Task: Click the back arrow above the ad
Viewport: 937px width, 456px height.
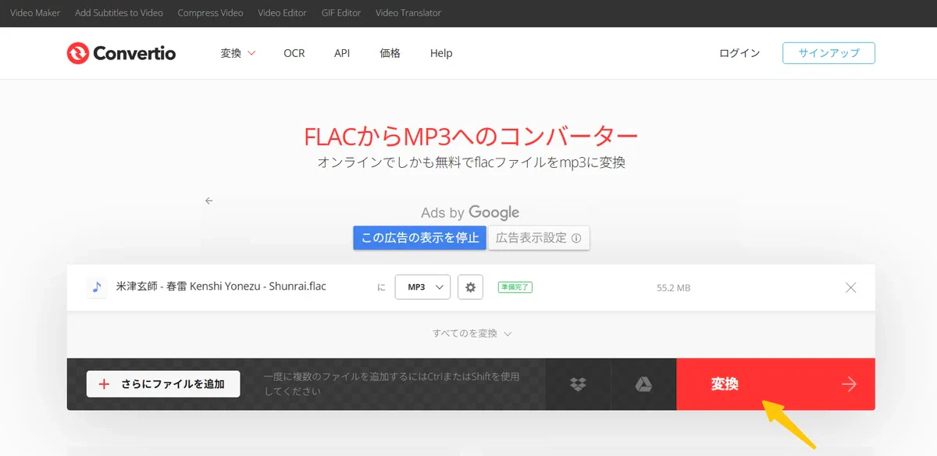Action: pos(208,201)
